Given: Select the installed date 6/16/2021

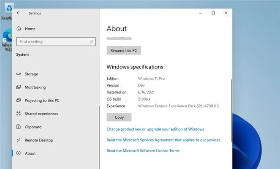Looking at the screenshot, I should coord(146,92).
